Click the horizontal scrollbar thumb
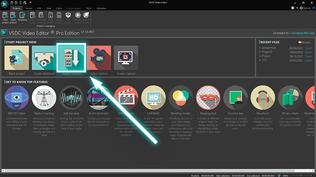 pyautogui.click(x=150, y=171)
